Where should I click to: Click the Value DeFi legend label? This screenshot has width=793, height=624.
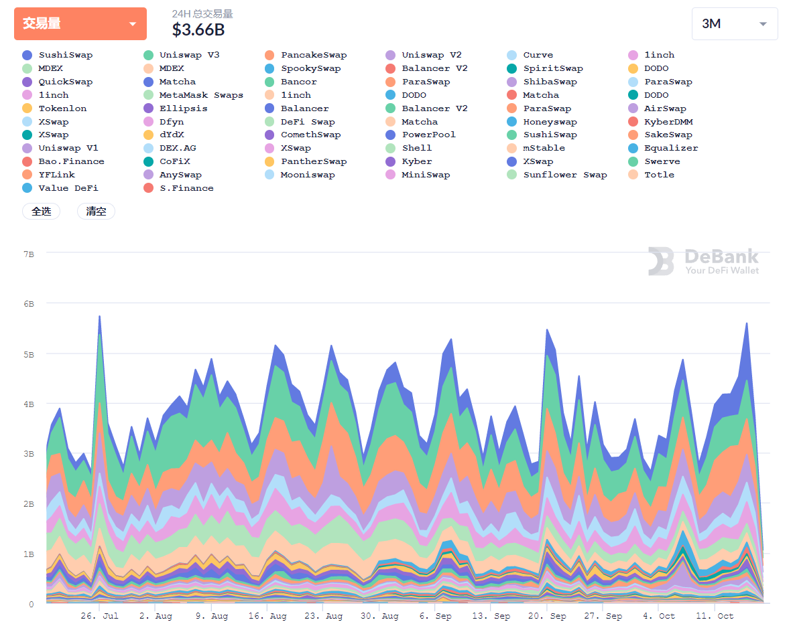(x=68, y=188)
